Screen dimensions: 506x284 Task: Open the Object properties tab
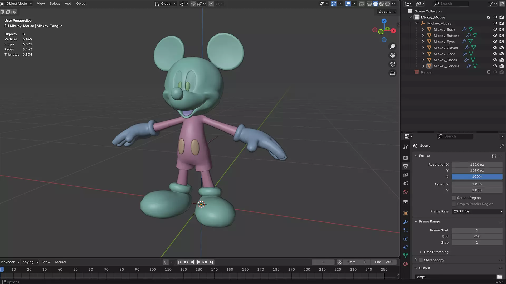406,213
